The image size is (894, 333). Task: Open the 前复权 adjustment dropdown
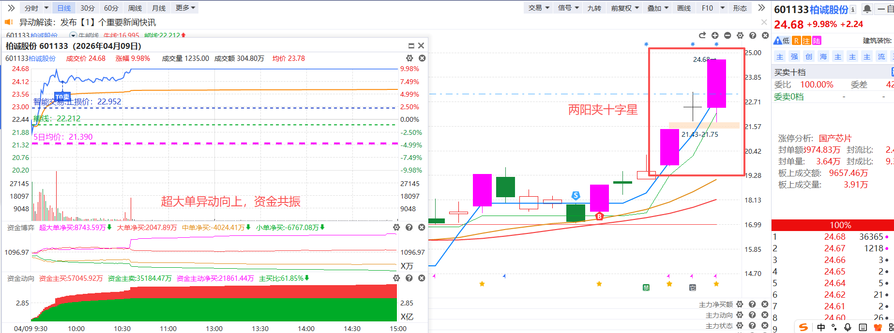tap(624, 8)
